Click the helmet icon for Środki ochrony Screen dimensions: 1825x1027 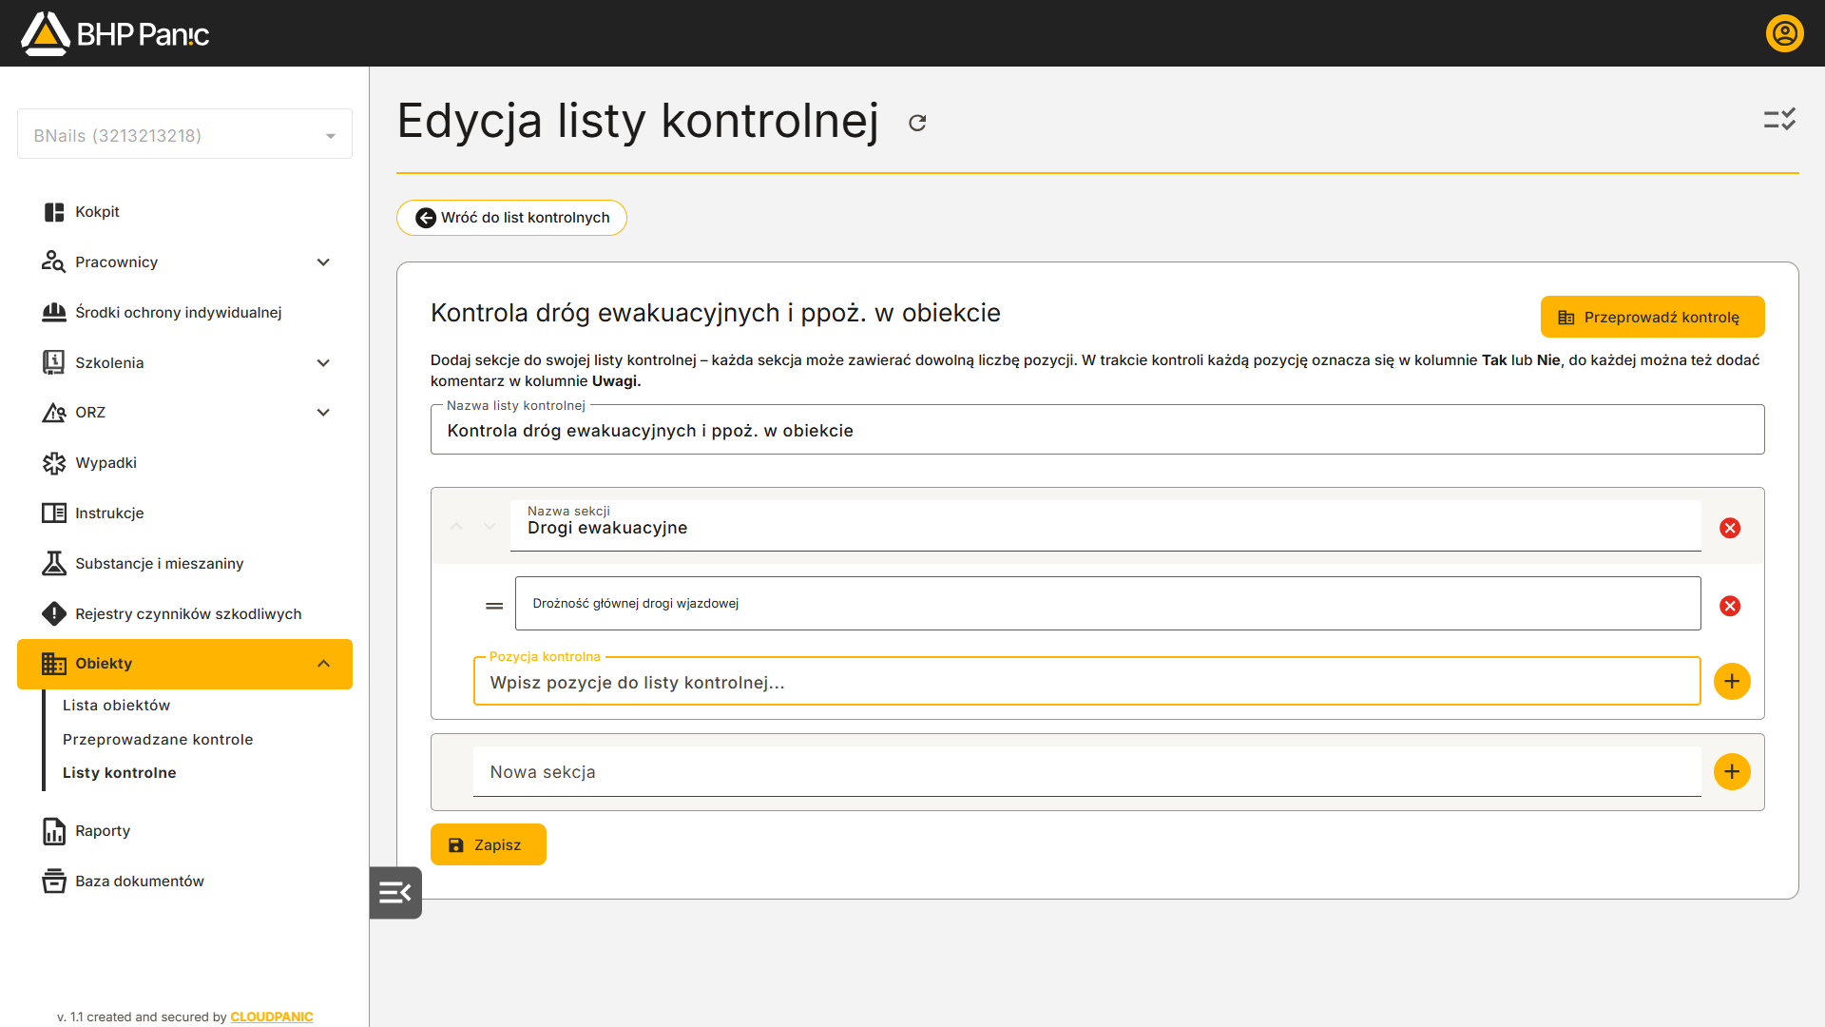[54, 312]
